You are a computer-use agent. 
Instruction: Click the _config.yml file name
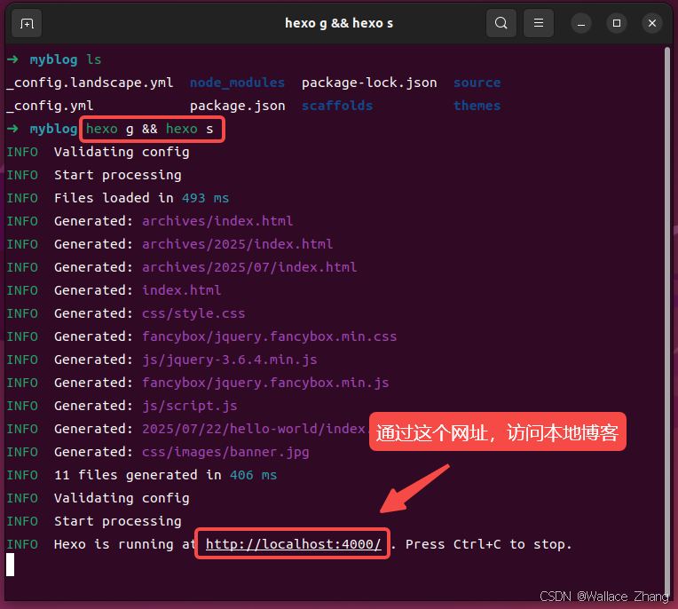[51, 106]
